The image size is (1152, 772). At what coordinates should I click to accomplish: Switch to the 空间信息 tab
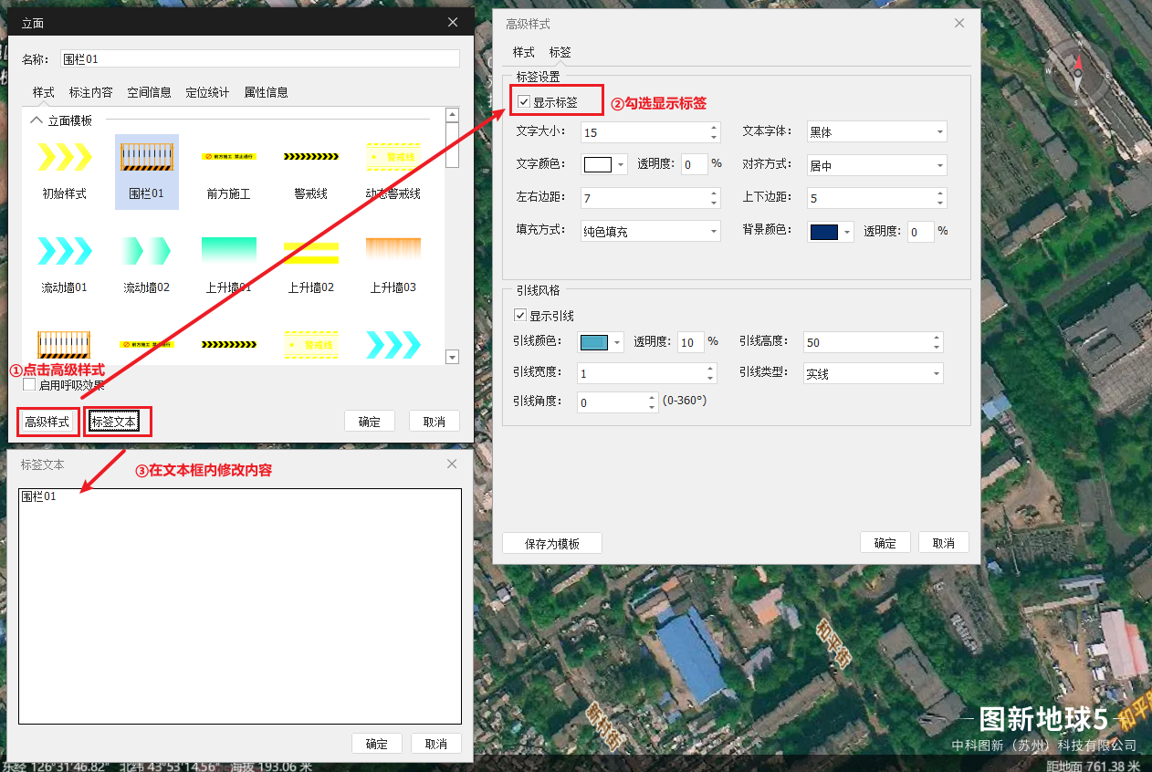pos(149,92)
